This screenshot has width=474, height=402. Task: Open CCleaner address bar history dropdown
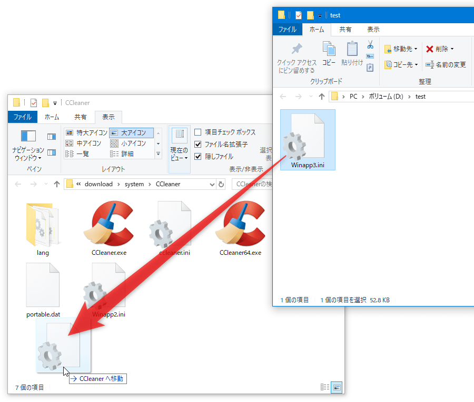tap(212, 184)
